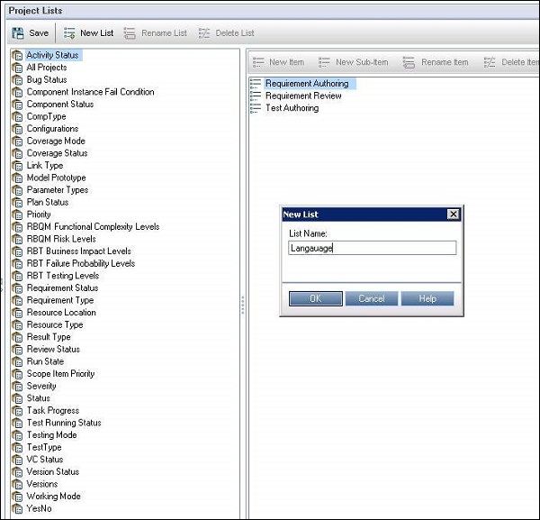Click the New List toolbar label
Viewport: 540px width, 520px height.
(97, 33)
